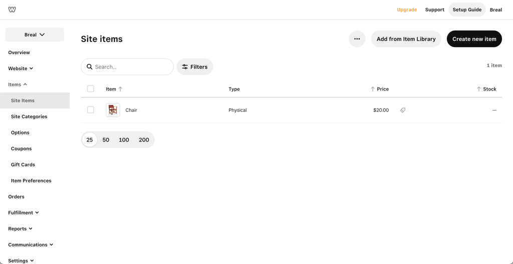This screenshot has width=513, height=264.
Task: Tick the select-all checkbox in table header
Action: point(91,88)
